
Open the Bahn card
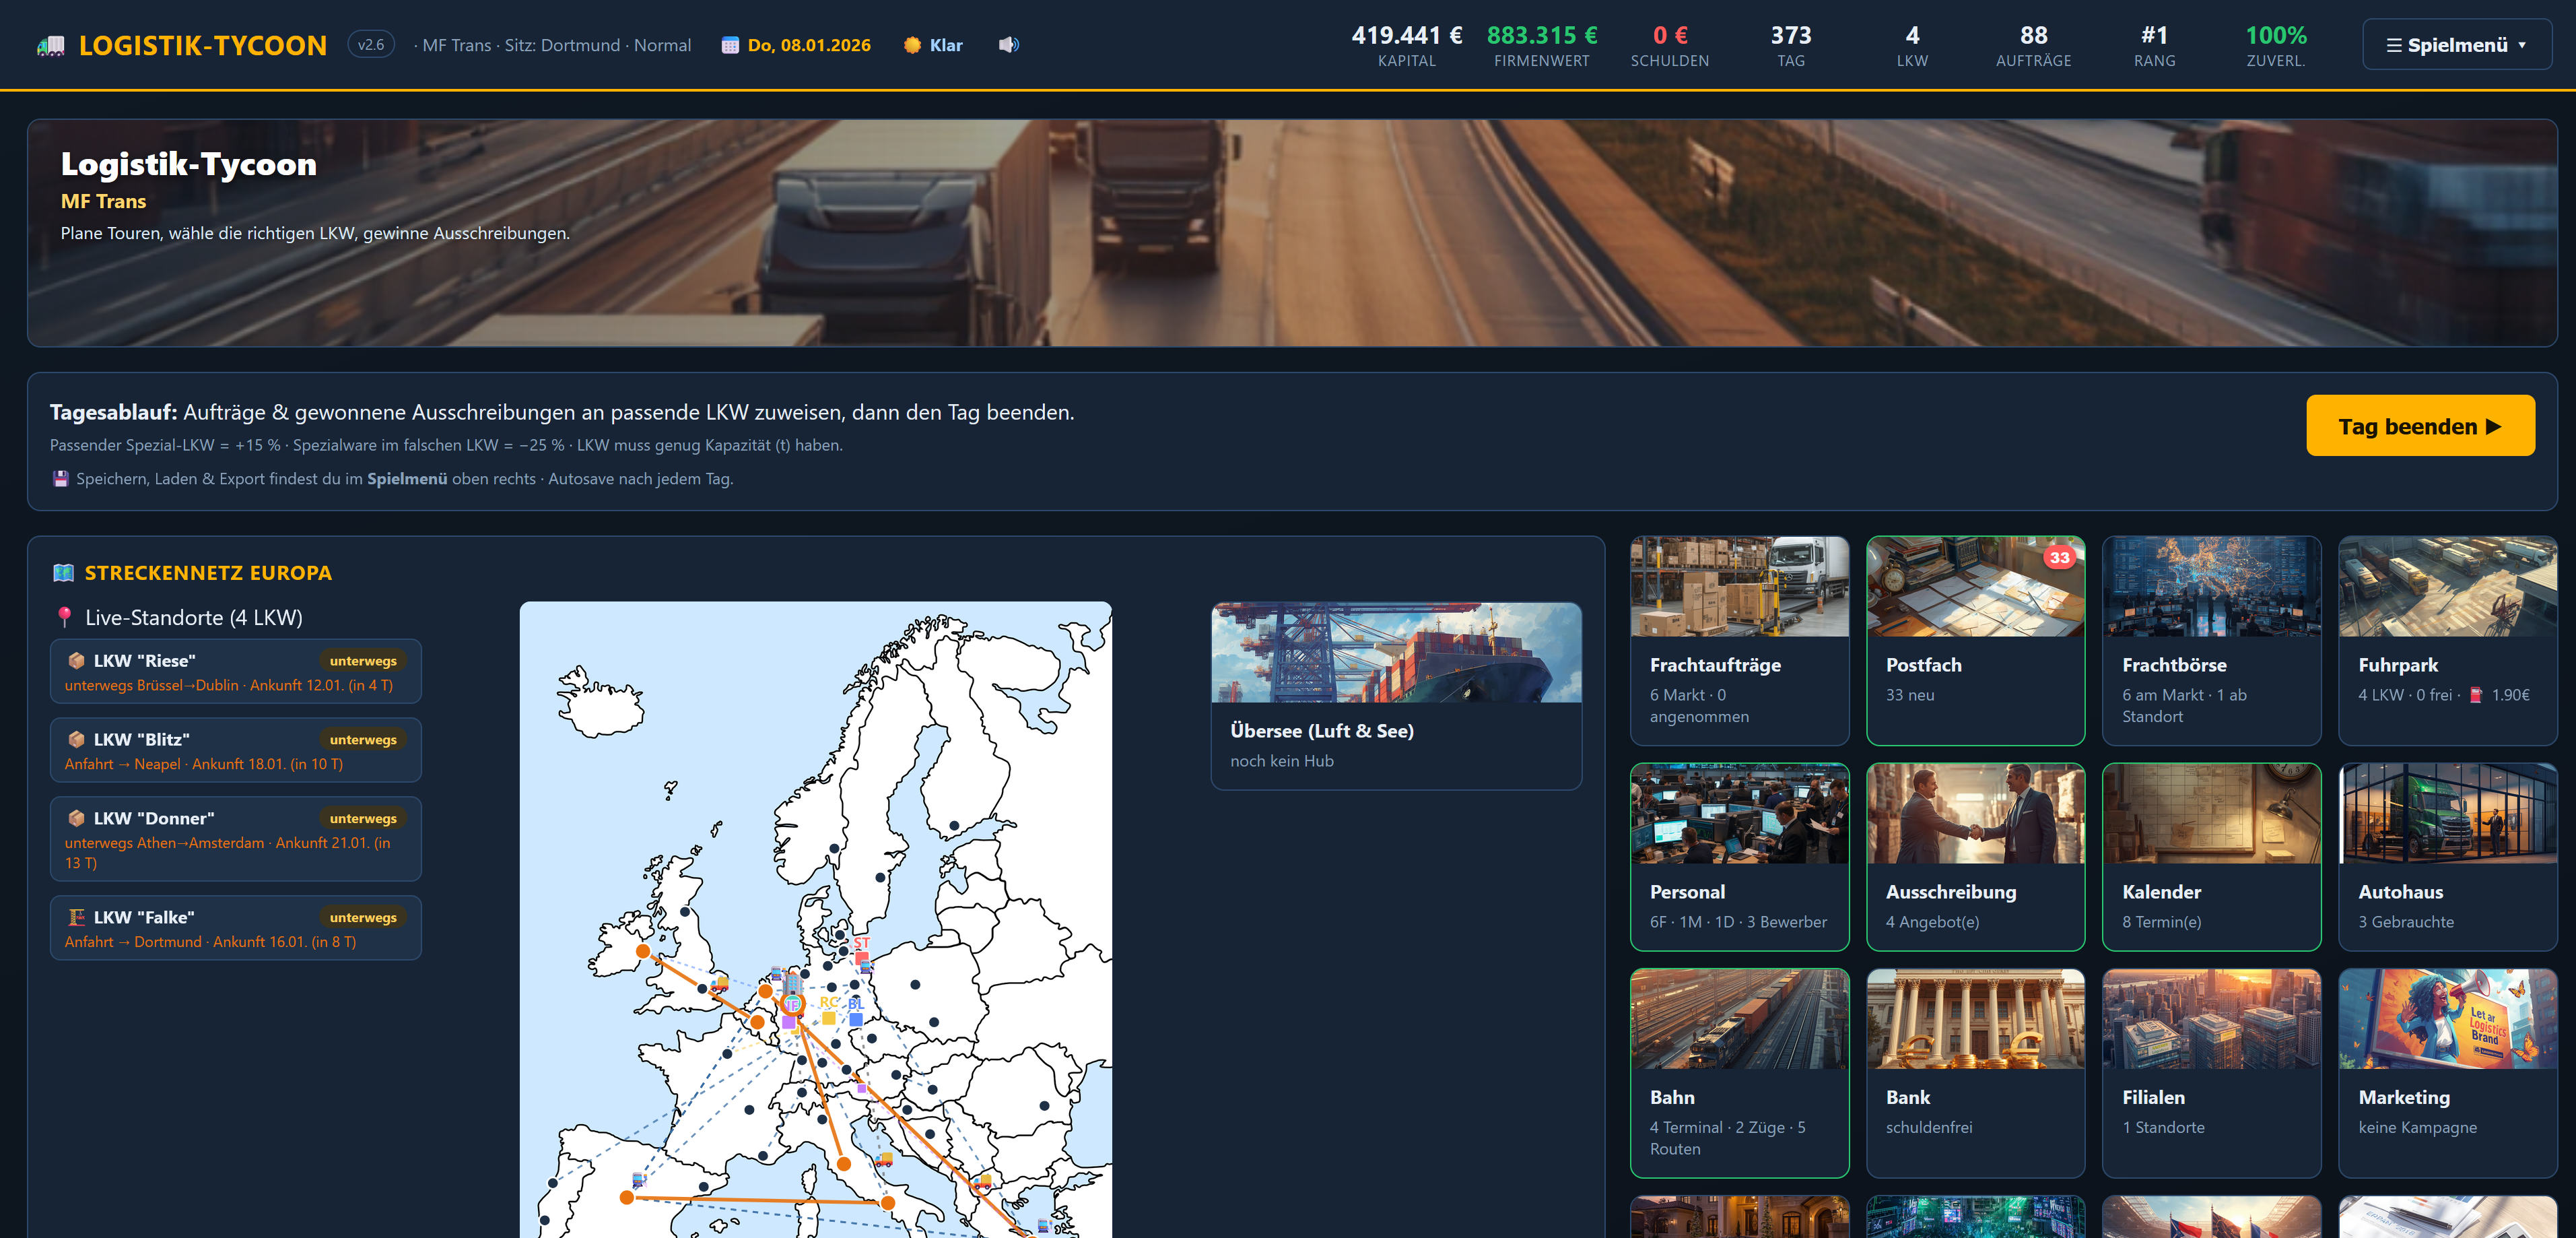point(1739,1072)
